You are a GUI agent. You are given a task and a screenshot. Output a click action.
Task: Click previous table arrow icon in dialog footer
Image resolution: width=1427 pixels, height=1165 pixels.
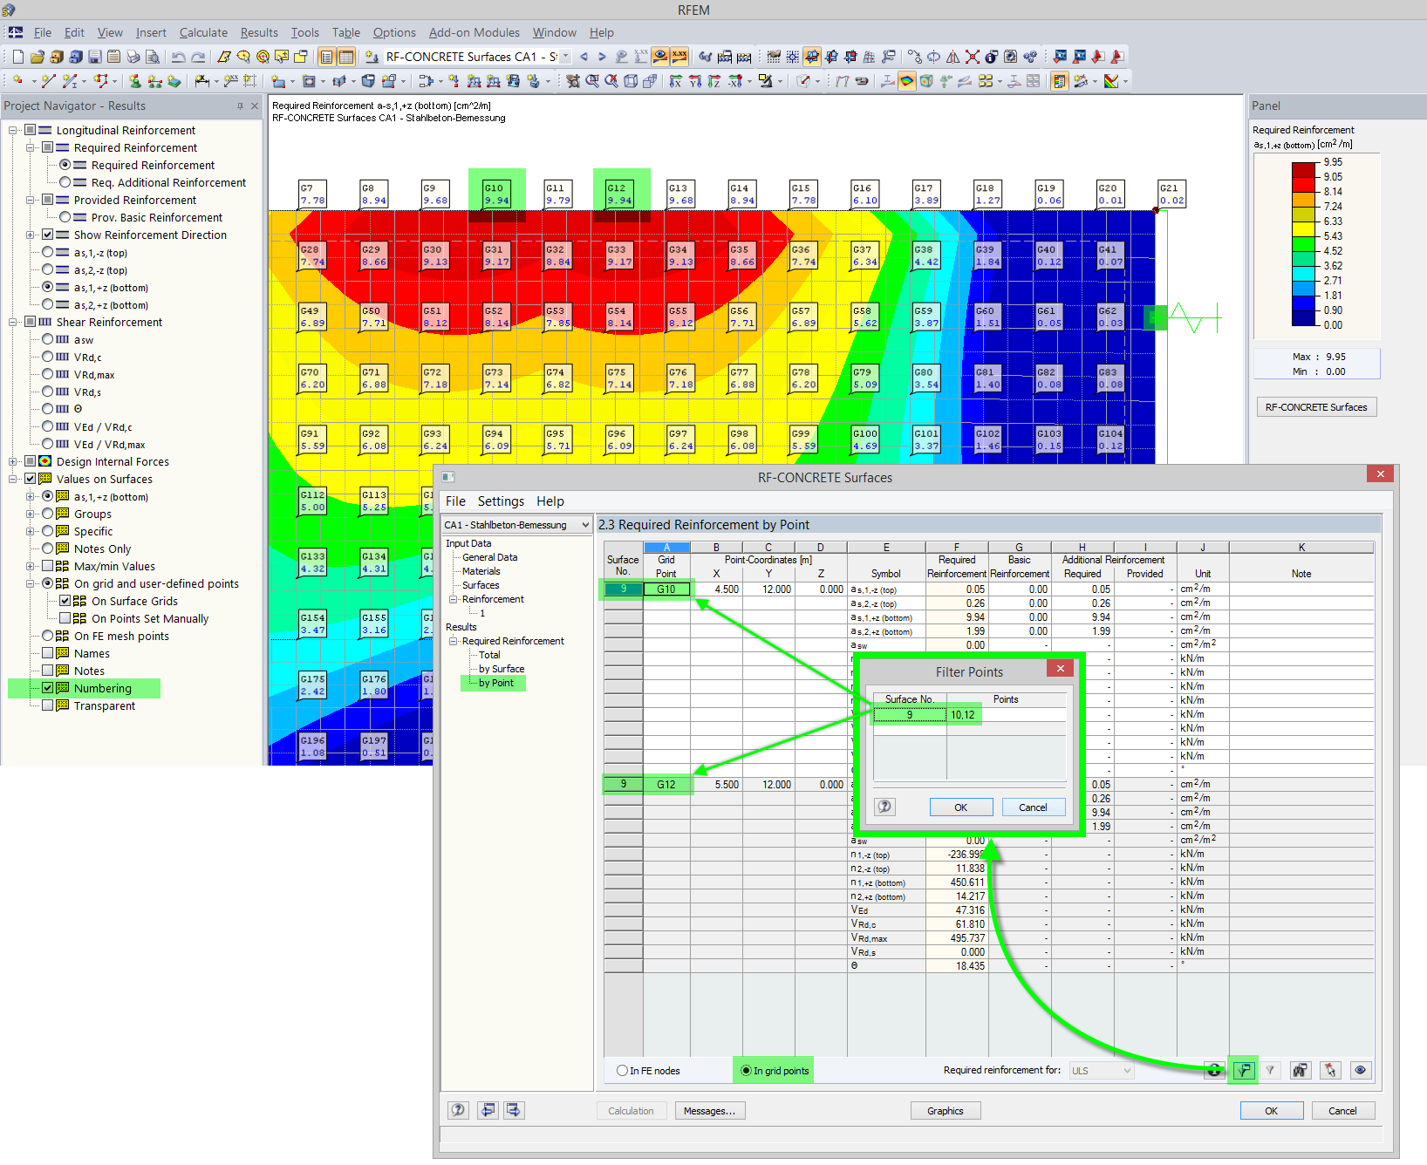488,1110
